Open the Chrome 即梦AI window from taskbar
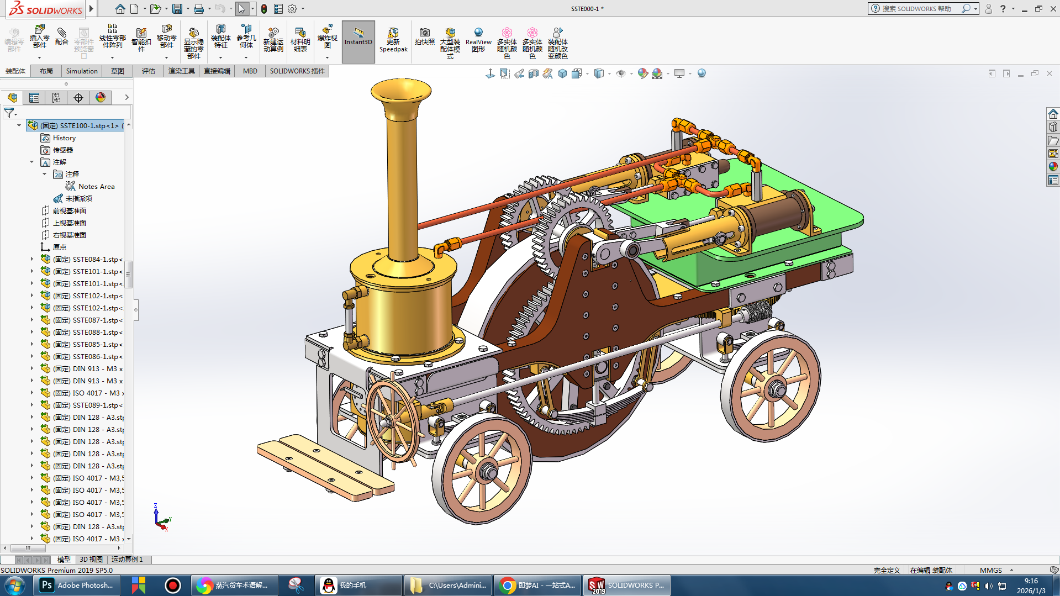Image resolution: width=1060 pixels, height=596 pixels. click(x=537, y=586)
